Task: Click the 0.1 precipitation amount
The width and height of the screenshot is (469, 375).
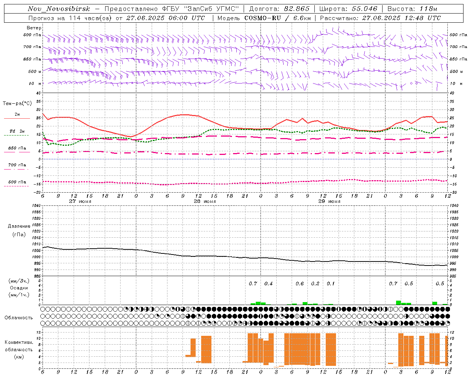Action: 330,284
